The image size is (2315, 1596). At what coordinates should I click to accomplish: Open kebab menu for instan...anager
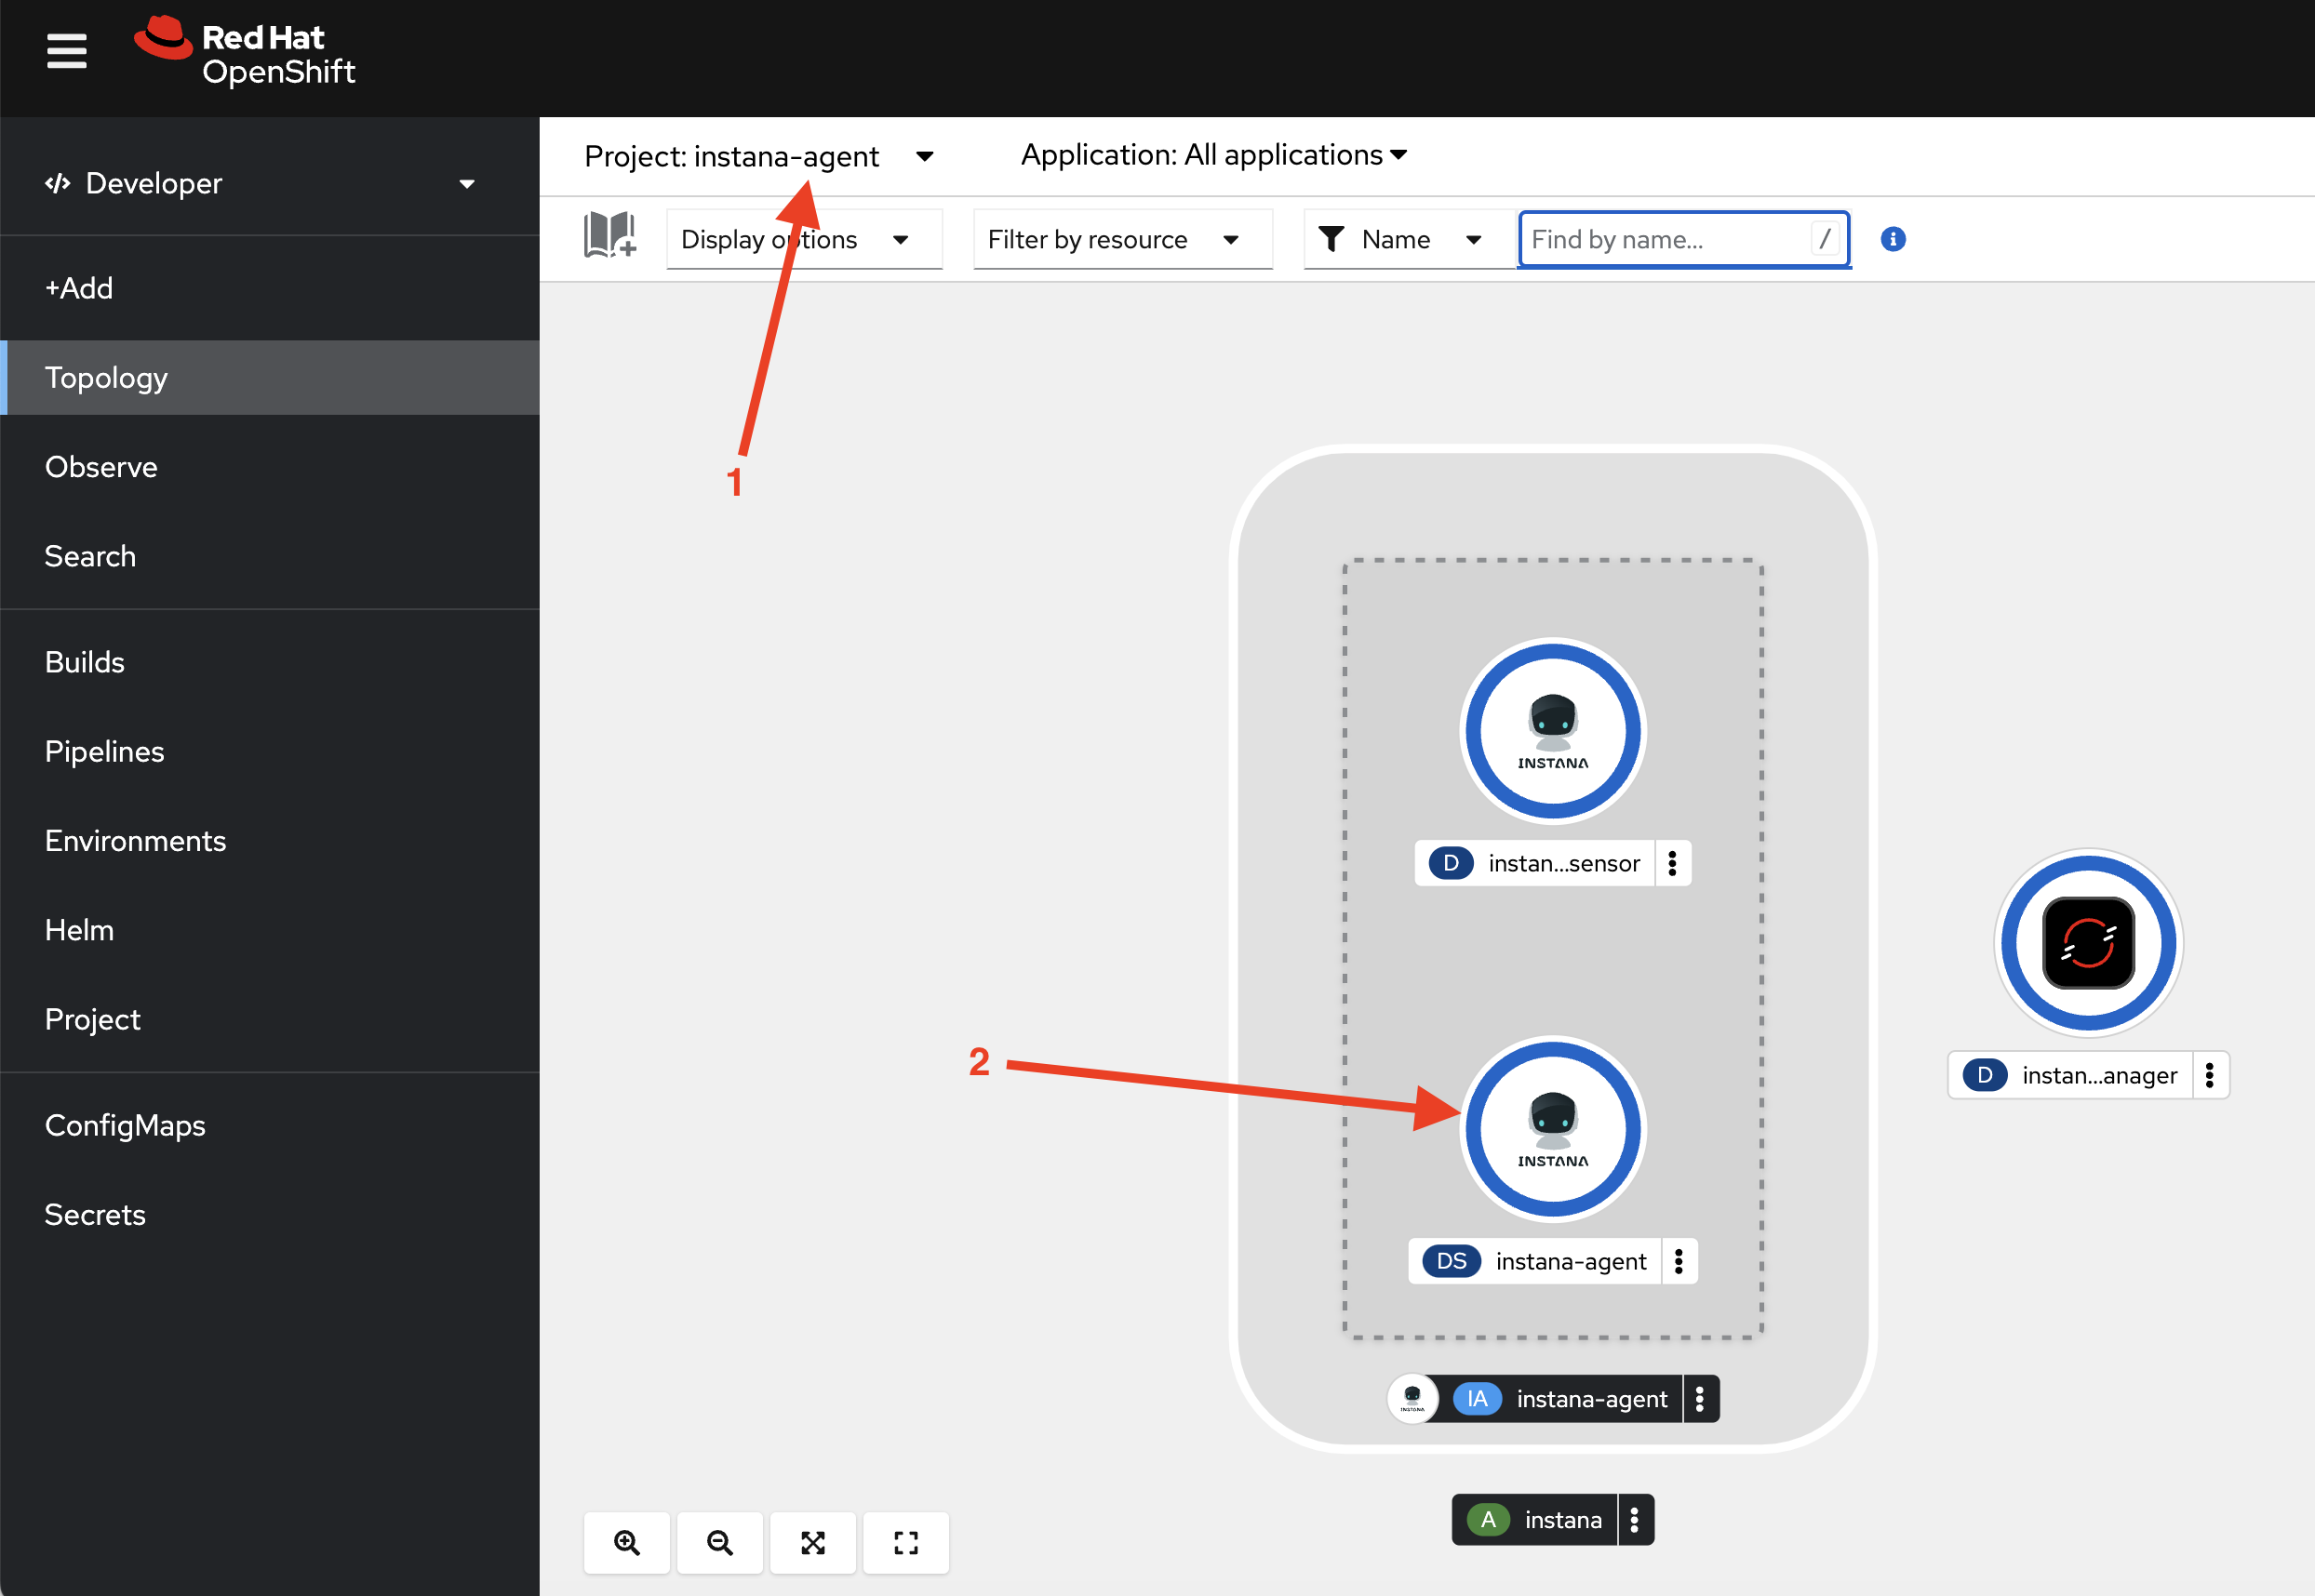2210,1075
